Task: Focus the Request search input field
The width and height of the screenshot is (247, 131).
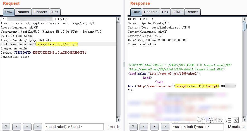Action: [x=74, y=127]
